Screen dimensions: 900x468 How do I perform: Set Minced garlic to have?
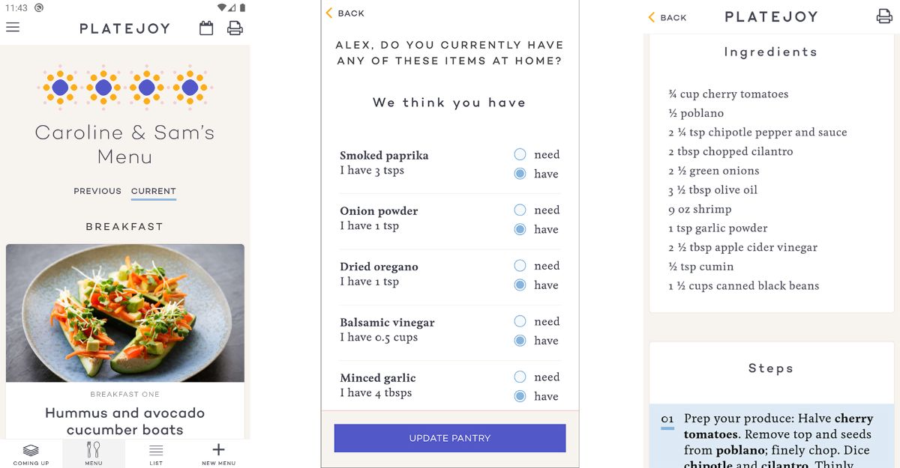520,397
